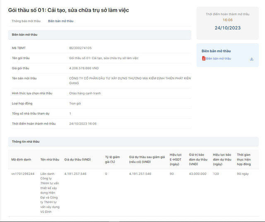
Task: Select the Biên bản mở thầu tab
Action: pos(60,21)
